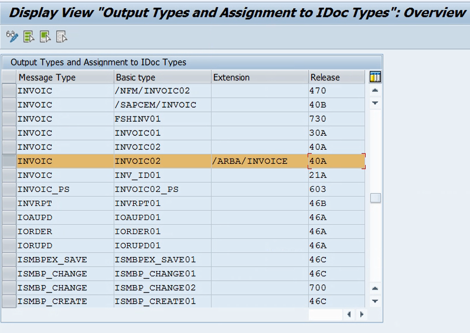Toggle row selector for the highlighted /ARBA/INVOICE row
Image resolution: width=470 pixels, height=333 pixels.
[9, 161]
